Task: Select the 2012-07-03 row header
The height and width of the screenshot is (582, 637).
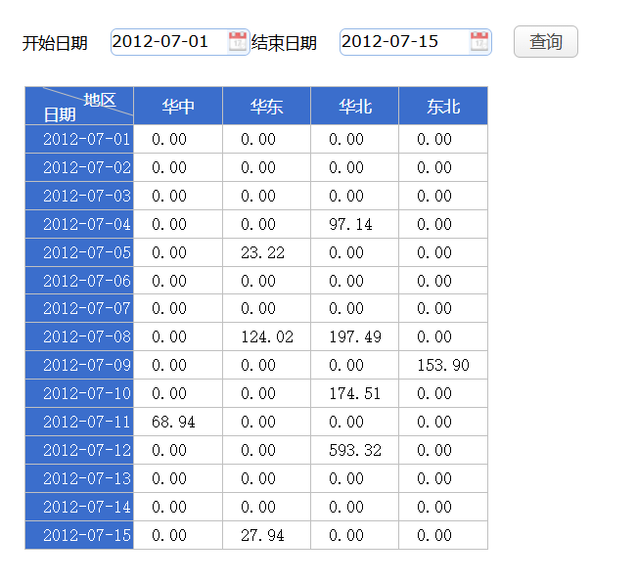Action: click(x=79, y=196)
